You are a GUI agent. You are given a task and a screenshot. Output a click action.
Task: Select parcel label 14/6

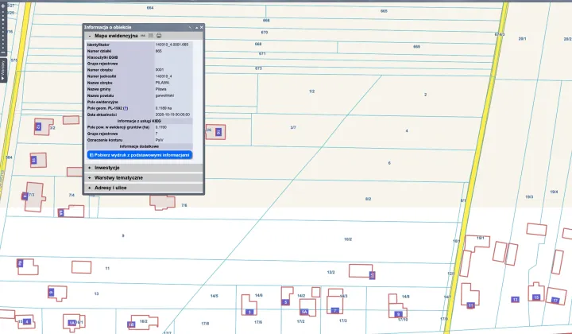259,295
